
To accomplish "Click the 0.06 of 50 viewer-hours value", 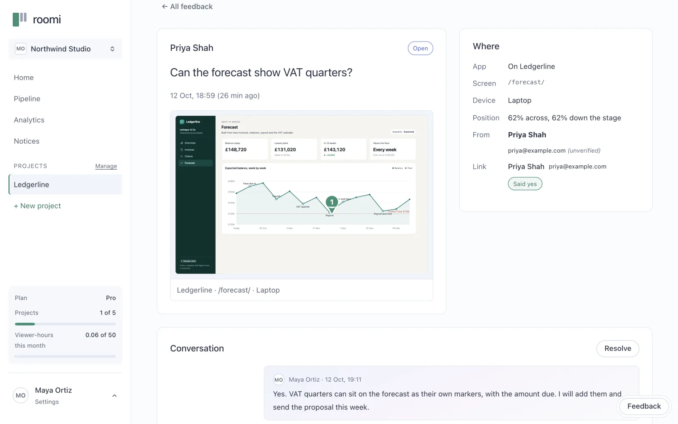I will click(x=100, y=335).
